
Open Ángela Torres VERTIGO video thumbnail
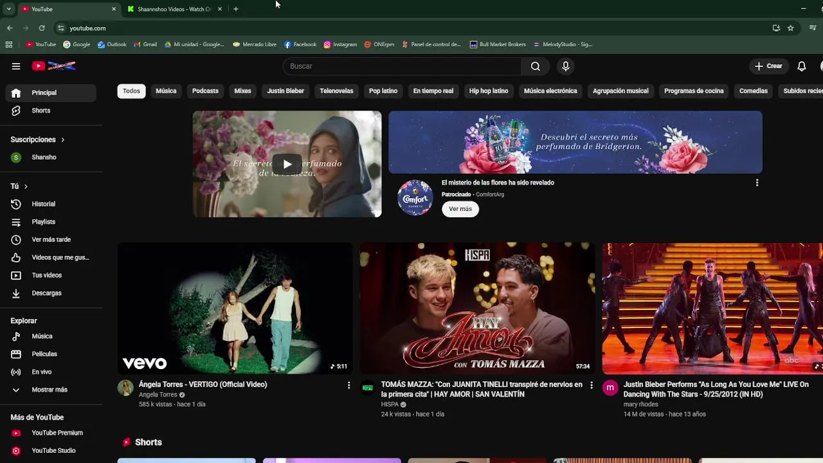click(x=235, y=308)
